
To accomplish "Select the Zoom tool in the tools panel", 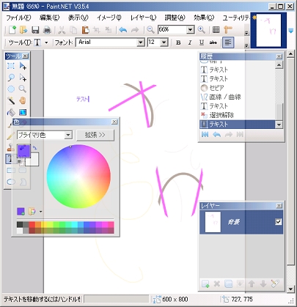I will [23, 89].
